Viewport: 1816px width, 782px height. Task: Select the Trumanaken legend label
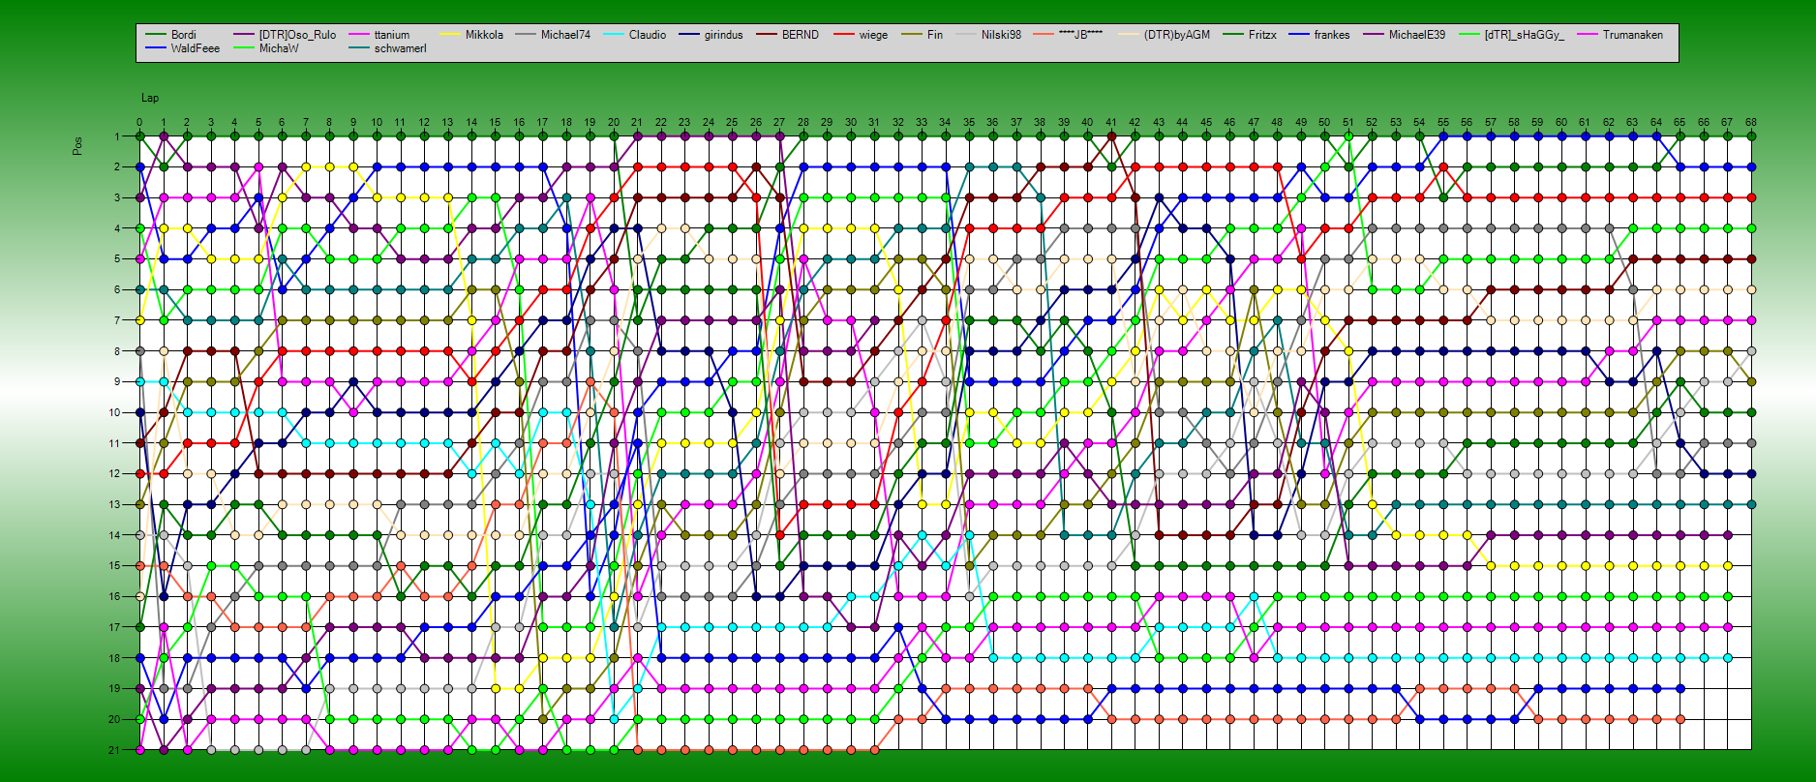coord(1632,35)
